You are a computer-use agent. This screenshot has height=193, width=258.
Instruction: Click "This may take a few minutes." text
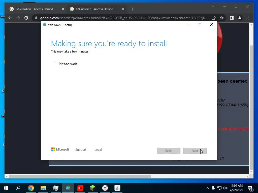click(x=70, y=52)
